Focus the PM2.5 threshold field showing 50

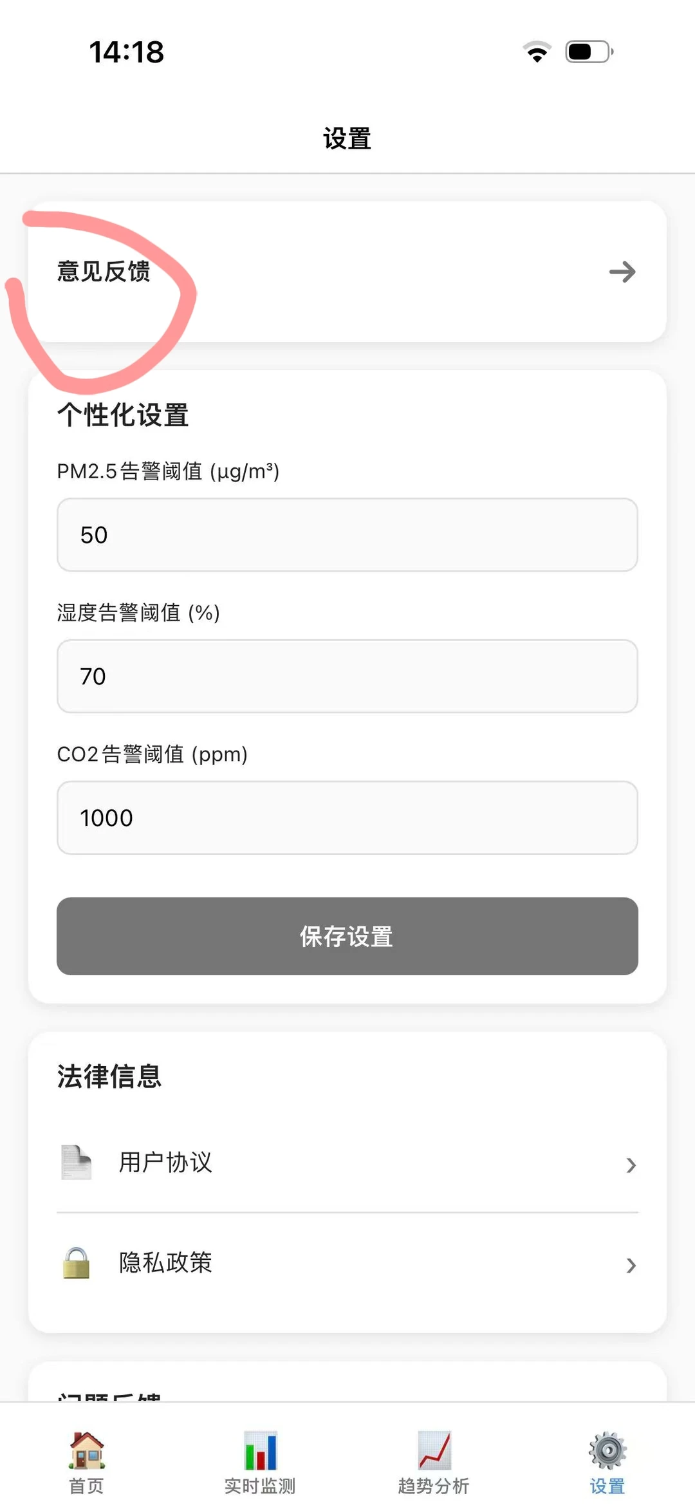(347, 534)
